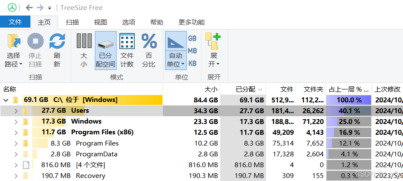403x181 pixels.
Task: Click the 100.0 % percentage bar
Action: tap(349, 100)
